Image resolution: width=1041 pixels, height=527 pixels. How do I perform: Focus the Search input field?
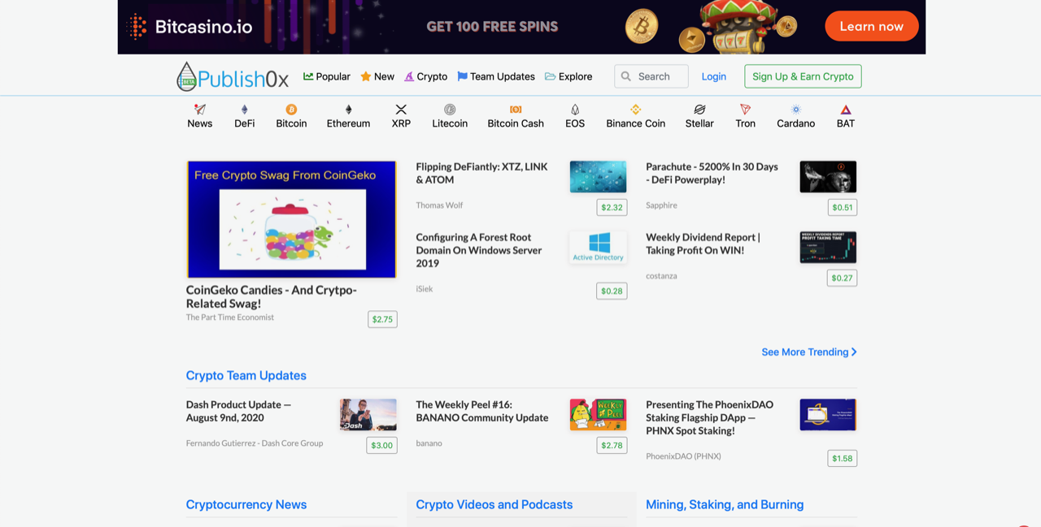651,76
